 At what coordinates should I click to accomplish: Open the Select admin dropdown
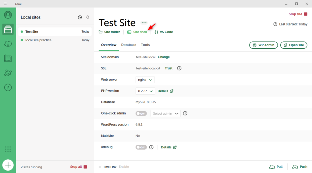(x=165, y=113)
